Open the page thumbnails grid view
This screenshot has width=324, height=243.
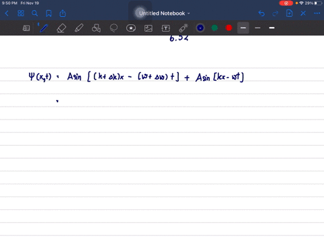tap(21, 13)
